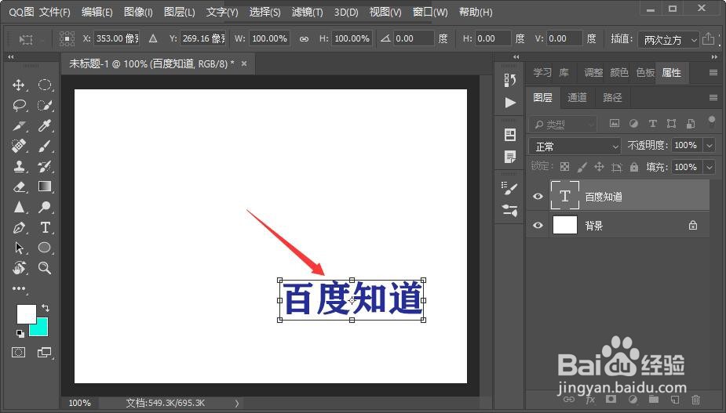Select the Zoom tool

click(x=45, y=268)
